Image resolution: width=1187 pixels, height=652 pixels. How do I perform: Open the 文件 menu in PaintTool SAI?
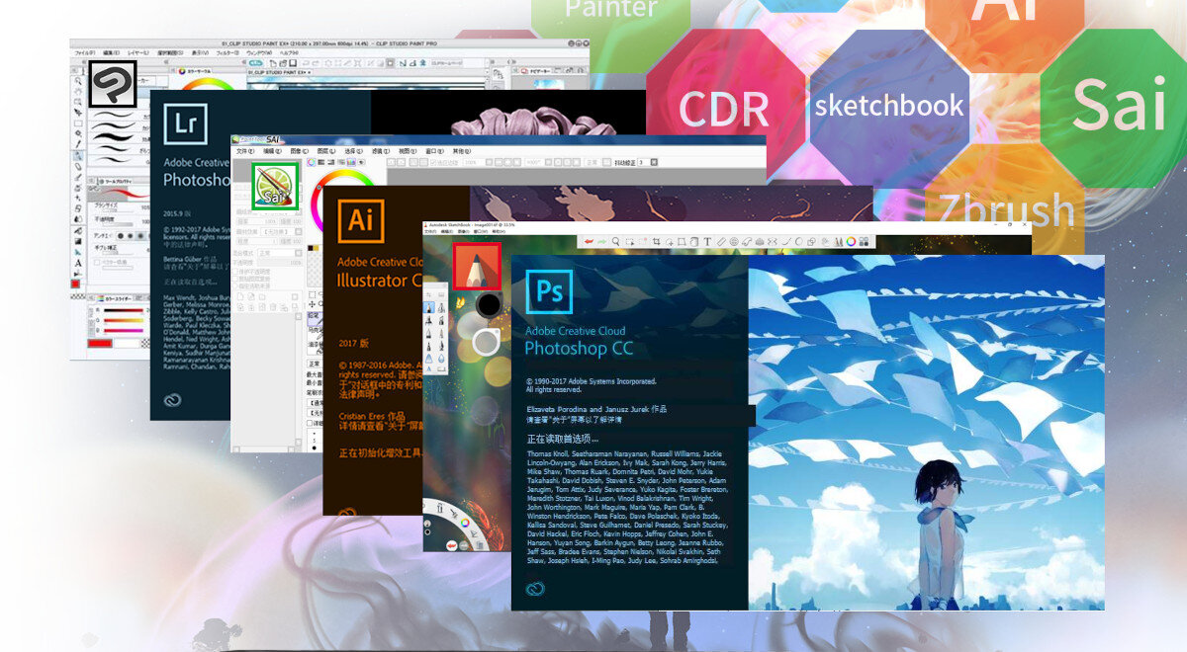(245, 151)
